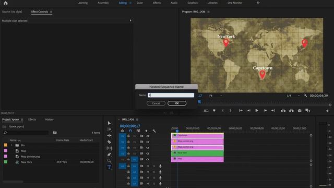
Task: Cancel the Nested Sequence Name dialog
Action: 156,103
